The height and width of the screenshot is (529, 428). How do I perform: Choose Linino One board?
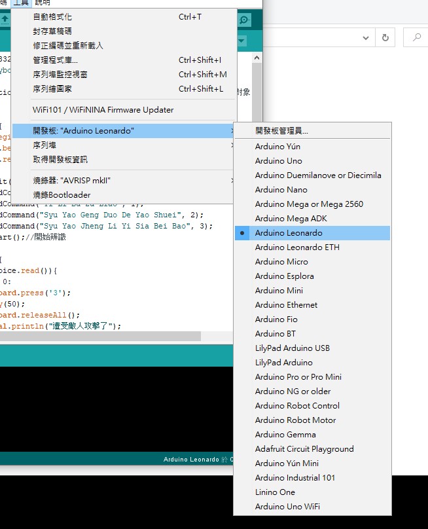point(312,492)
